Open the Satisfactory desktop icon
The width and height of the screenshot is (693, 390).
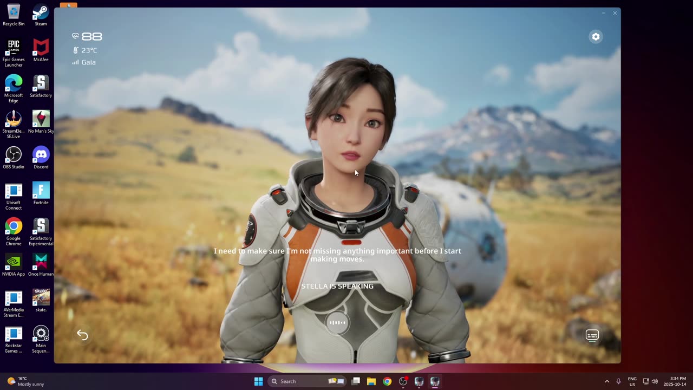(41, 87)
